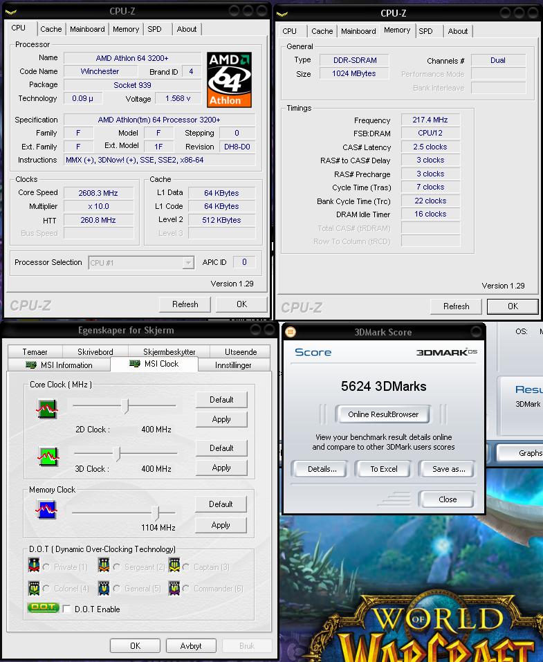Select the Sergeant (2) radio button

point(117,567)
